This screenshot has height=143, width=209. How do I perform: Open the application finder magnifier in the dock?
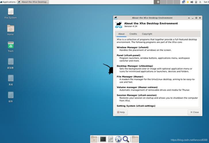point(126,139)
